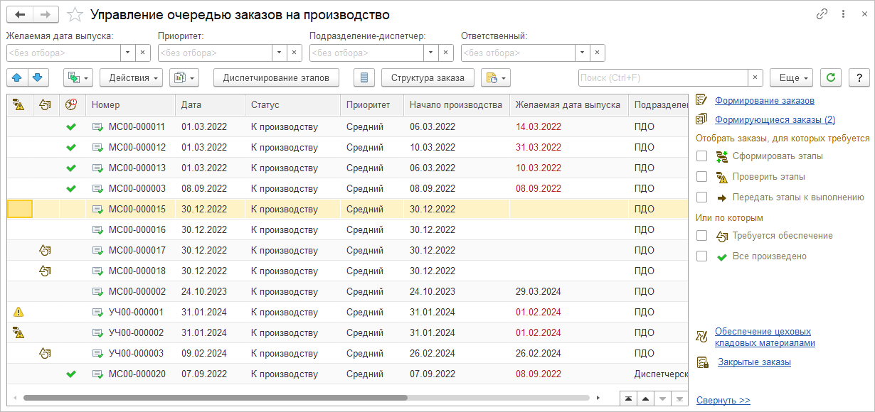Focus the Поиск (Ctrl+F) search field
This screenshot has width=875, height=412.
click(662, 77)
